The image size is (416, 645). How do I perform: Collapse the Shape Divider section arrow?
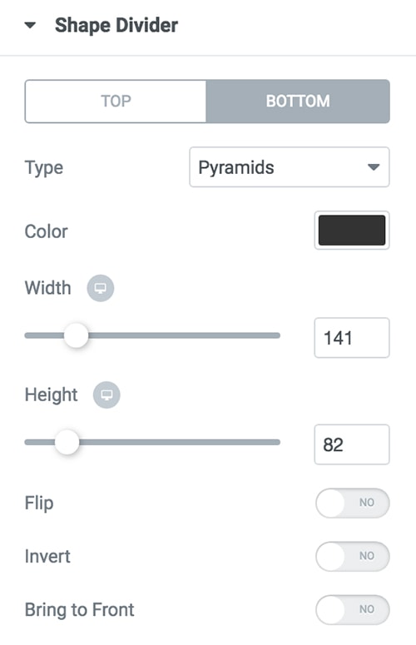(x=30, y=26)
